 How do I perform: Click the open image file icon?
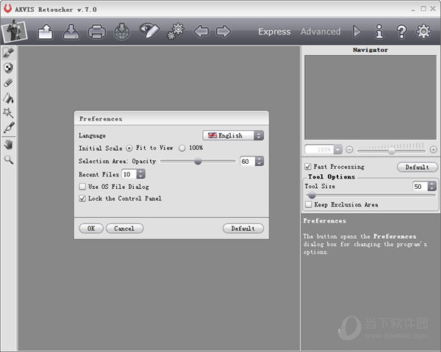(x=46, y=32)
